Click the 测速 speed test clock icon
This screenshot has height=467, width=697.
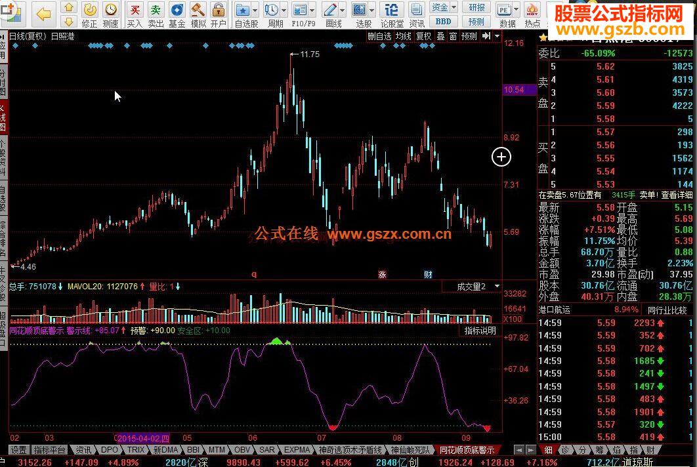point(111,14)
